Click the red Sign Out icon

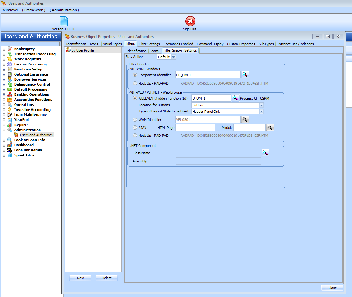190,21
